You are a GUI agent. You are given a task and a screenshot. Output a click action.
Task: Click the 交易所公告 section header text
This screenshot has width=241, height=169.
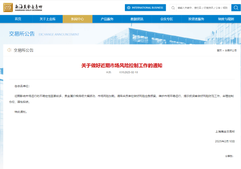(24, 50)
